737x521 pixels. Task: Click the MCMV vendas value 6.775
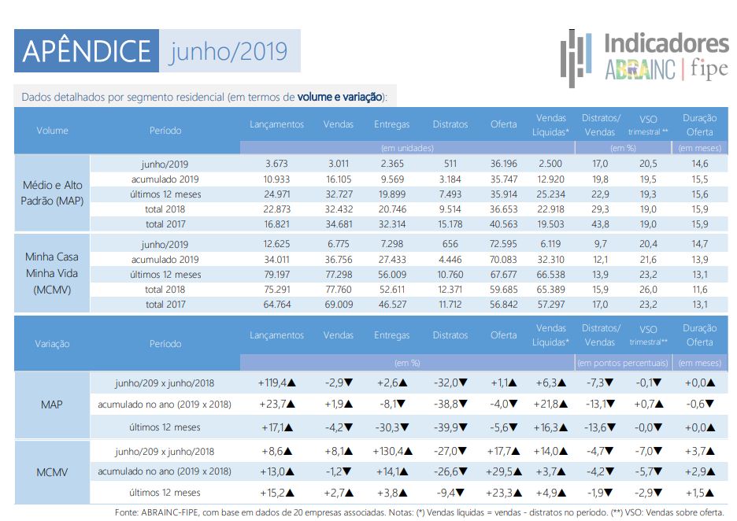pos(339,244)
